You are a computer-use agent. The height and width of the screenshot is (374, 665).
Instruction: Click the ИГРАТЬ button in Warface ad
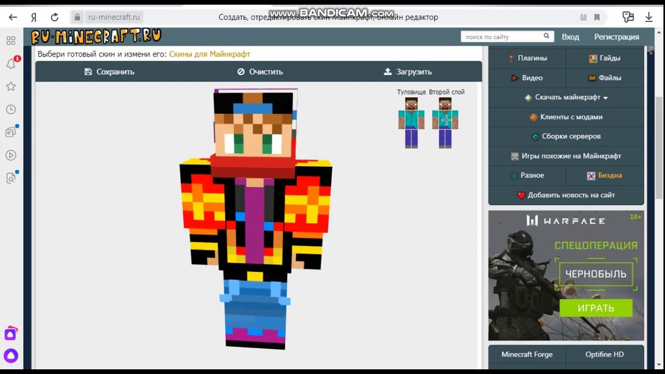click(x=596, y=308)
